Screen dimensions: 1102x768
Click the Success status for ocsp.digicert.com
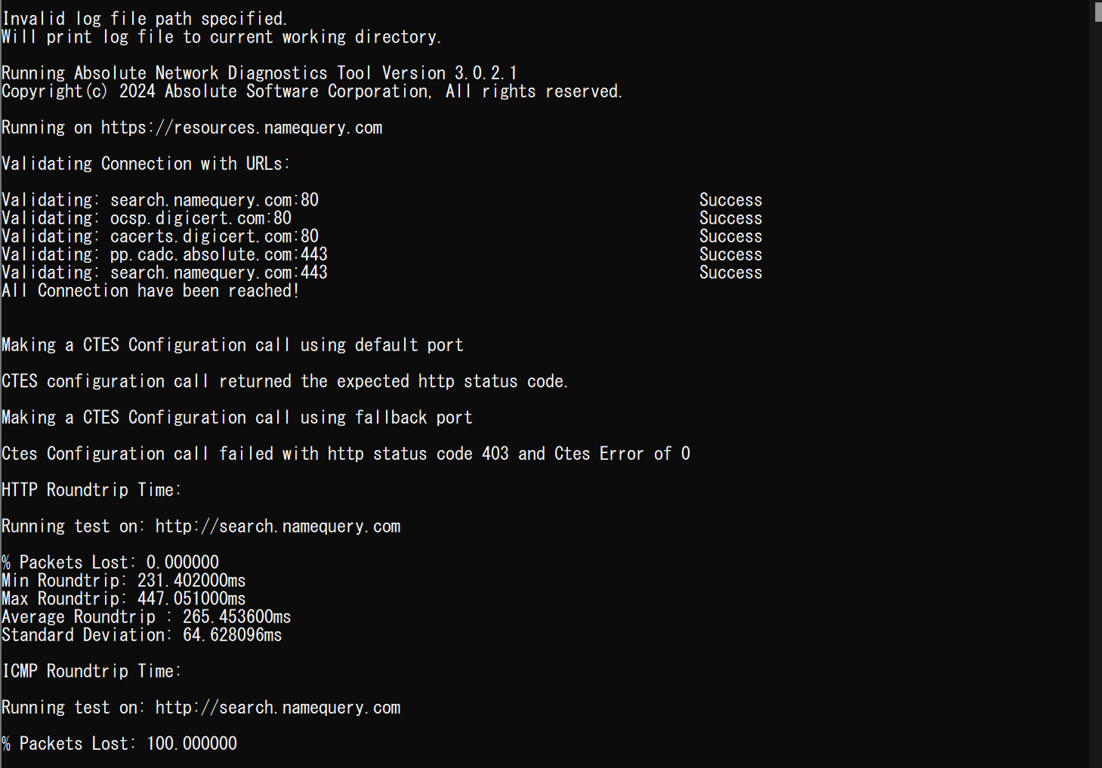tap(730, 218)
